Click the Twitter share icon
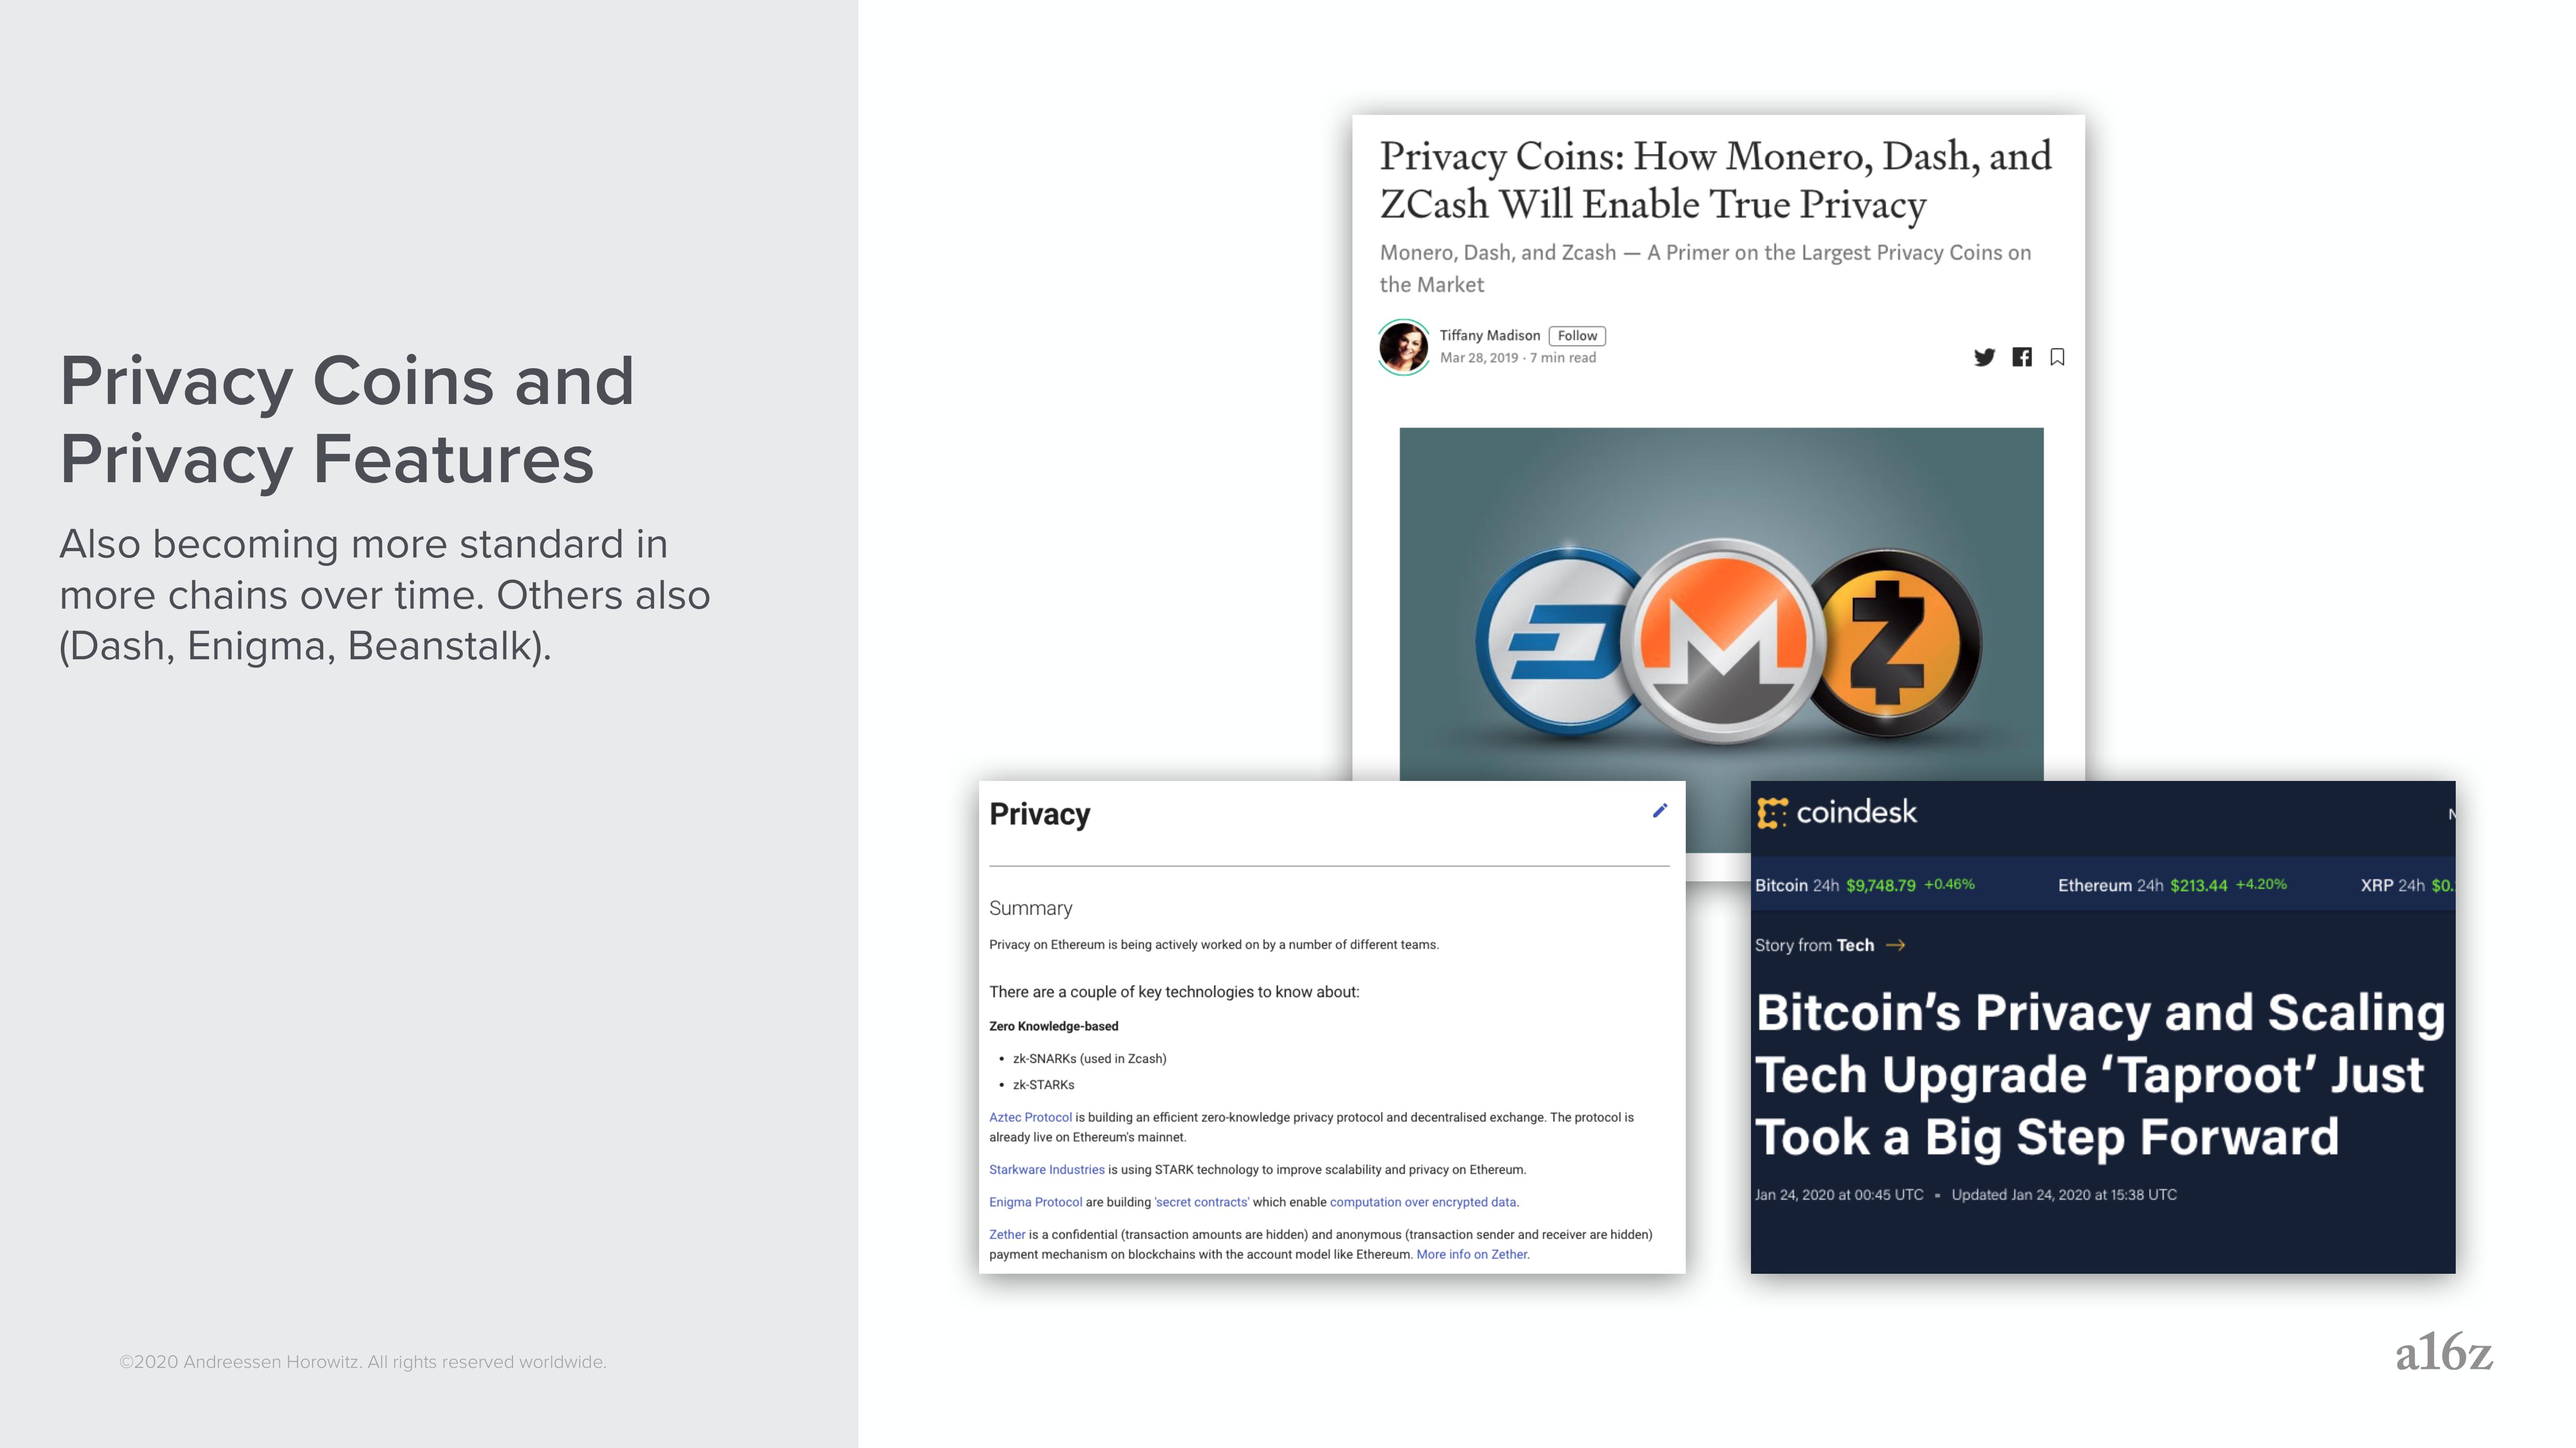This screenshot has width=2576, height=1448. point(1984,357)
